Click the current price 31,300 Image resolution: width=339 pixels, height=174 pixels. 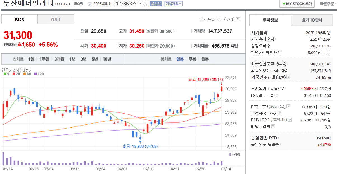pyautogui.click(x=18, y=35)
